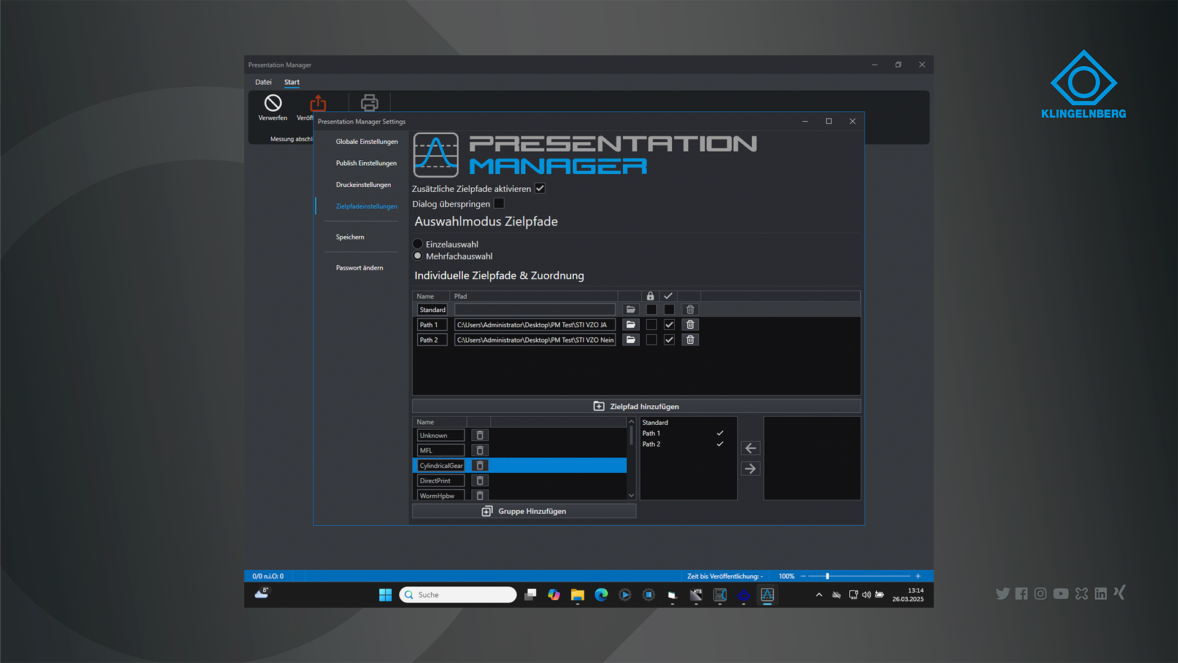Click Presentation Manager taskbar icon
This screenshot has height=663, width=1178.
point(768,595)
